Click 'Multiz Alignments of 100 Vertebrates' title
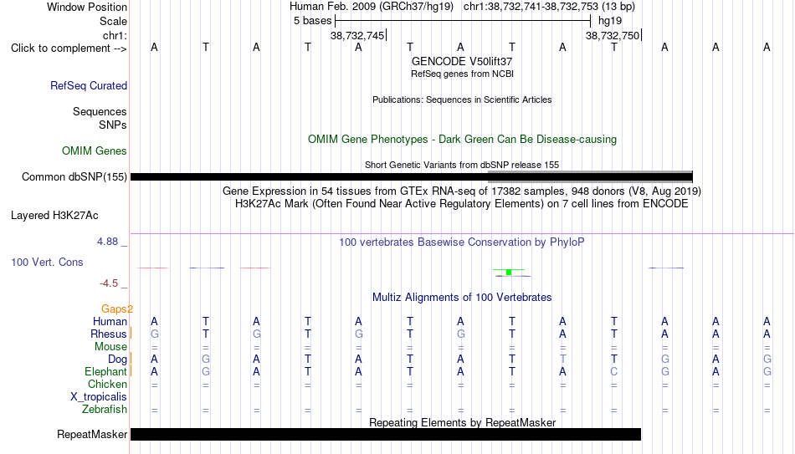Image resolution: width=795 pixels, height=454 pixels. (x=462, y=298)
